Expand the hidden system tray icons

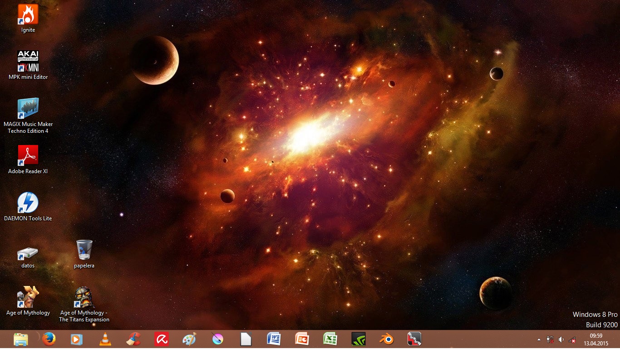[539, 339]
